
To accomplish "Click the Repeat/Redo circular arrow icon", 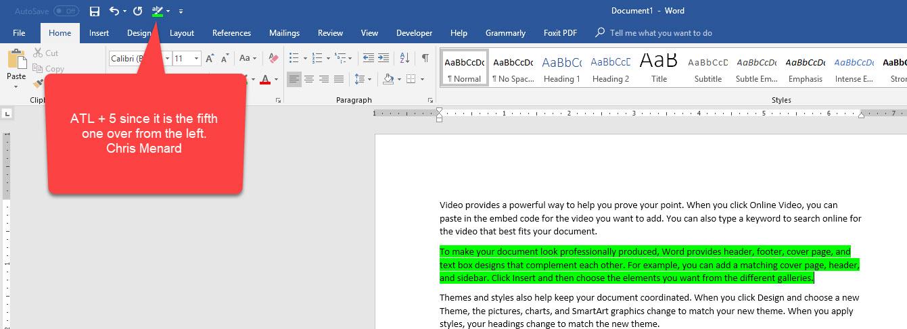I will pos(138,11).
